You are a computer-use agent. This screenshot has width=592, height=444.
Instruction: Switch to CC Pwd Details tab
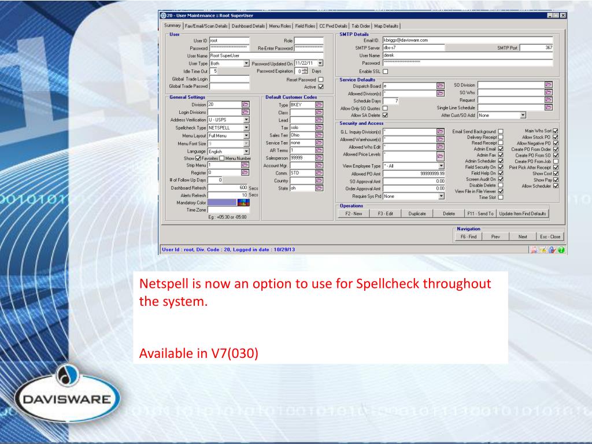[333, 26]
